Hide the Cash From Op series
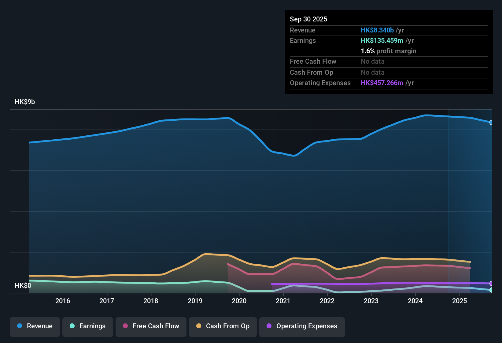This screenshot has height=343, width=502. click(x=223, y=326)
